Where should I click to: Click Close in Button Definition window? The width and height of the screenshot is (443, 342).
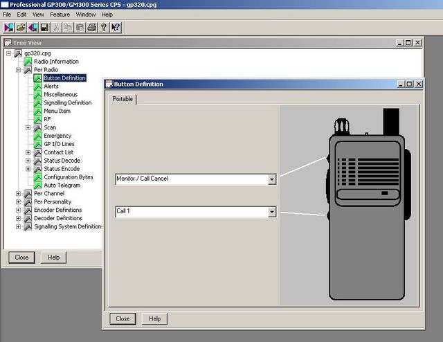click(x=123, y=319)
